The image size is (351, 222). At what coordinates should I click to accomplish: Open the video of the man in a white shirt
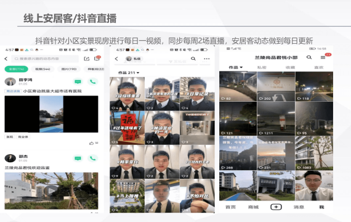point(314,186)
